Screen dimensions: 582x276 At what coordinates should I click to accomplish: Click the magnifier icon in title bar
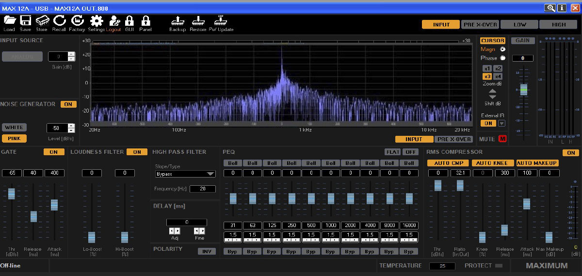click(550, 8)
